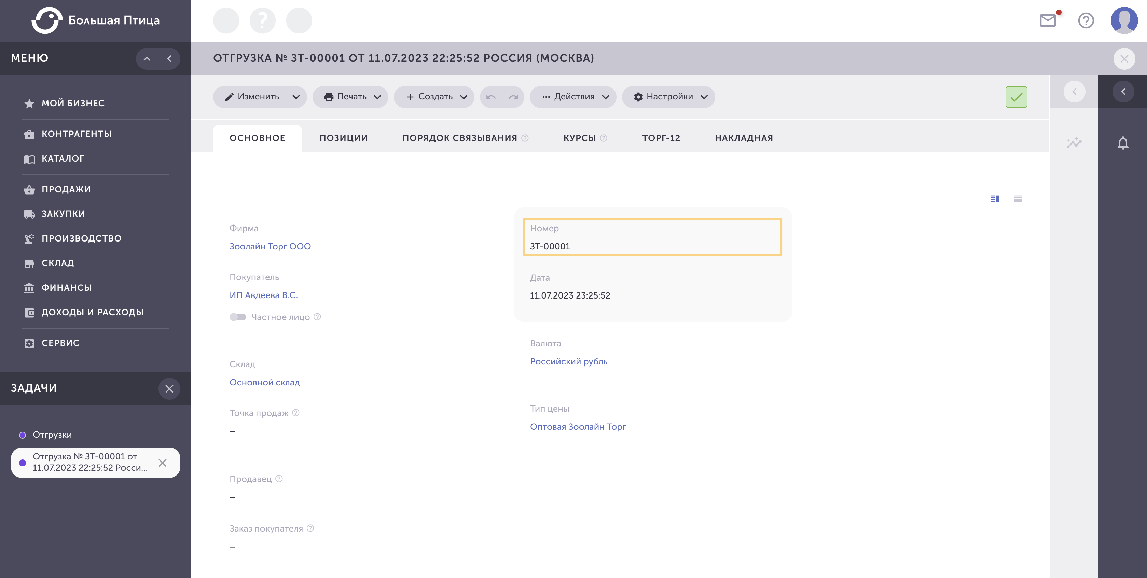Click help icon beside Продавец
1147x578 pixels.
coord(279,479)
